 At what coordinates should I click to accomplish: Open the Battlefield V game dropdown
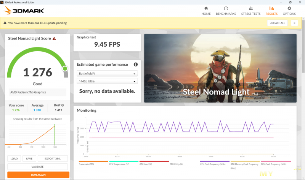pos(107,74)
